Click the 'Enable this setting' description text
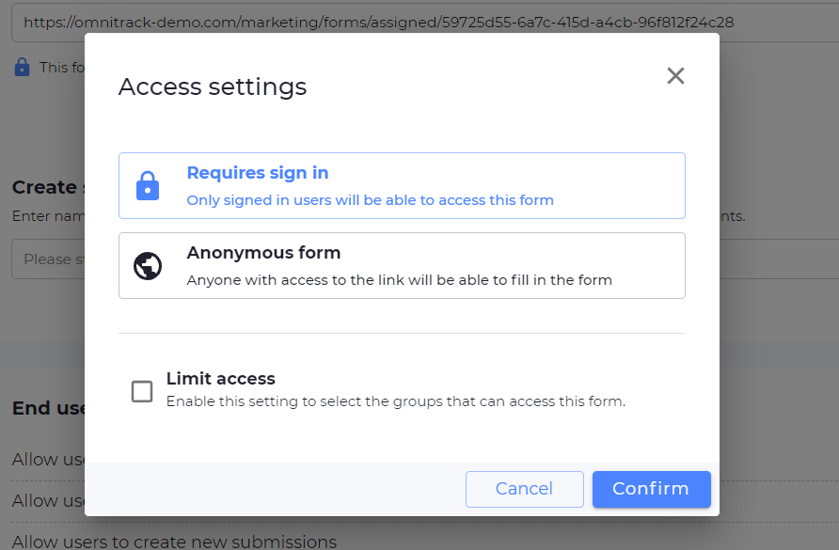839x550 pixels. pos(395,401)
